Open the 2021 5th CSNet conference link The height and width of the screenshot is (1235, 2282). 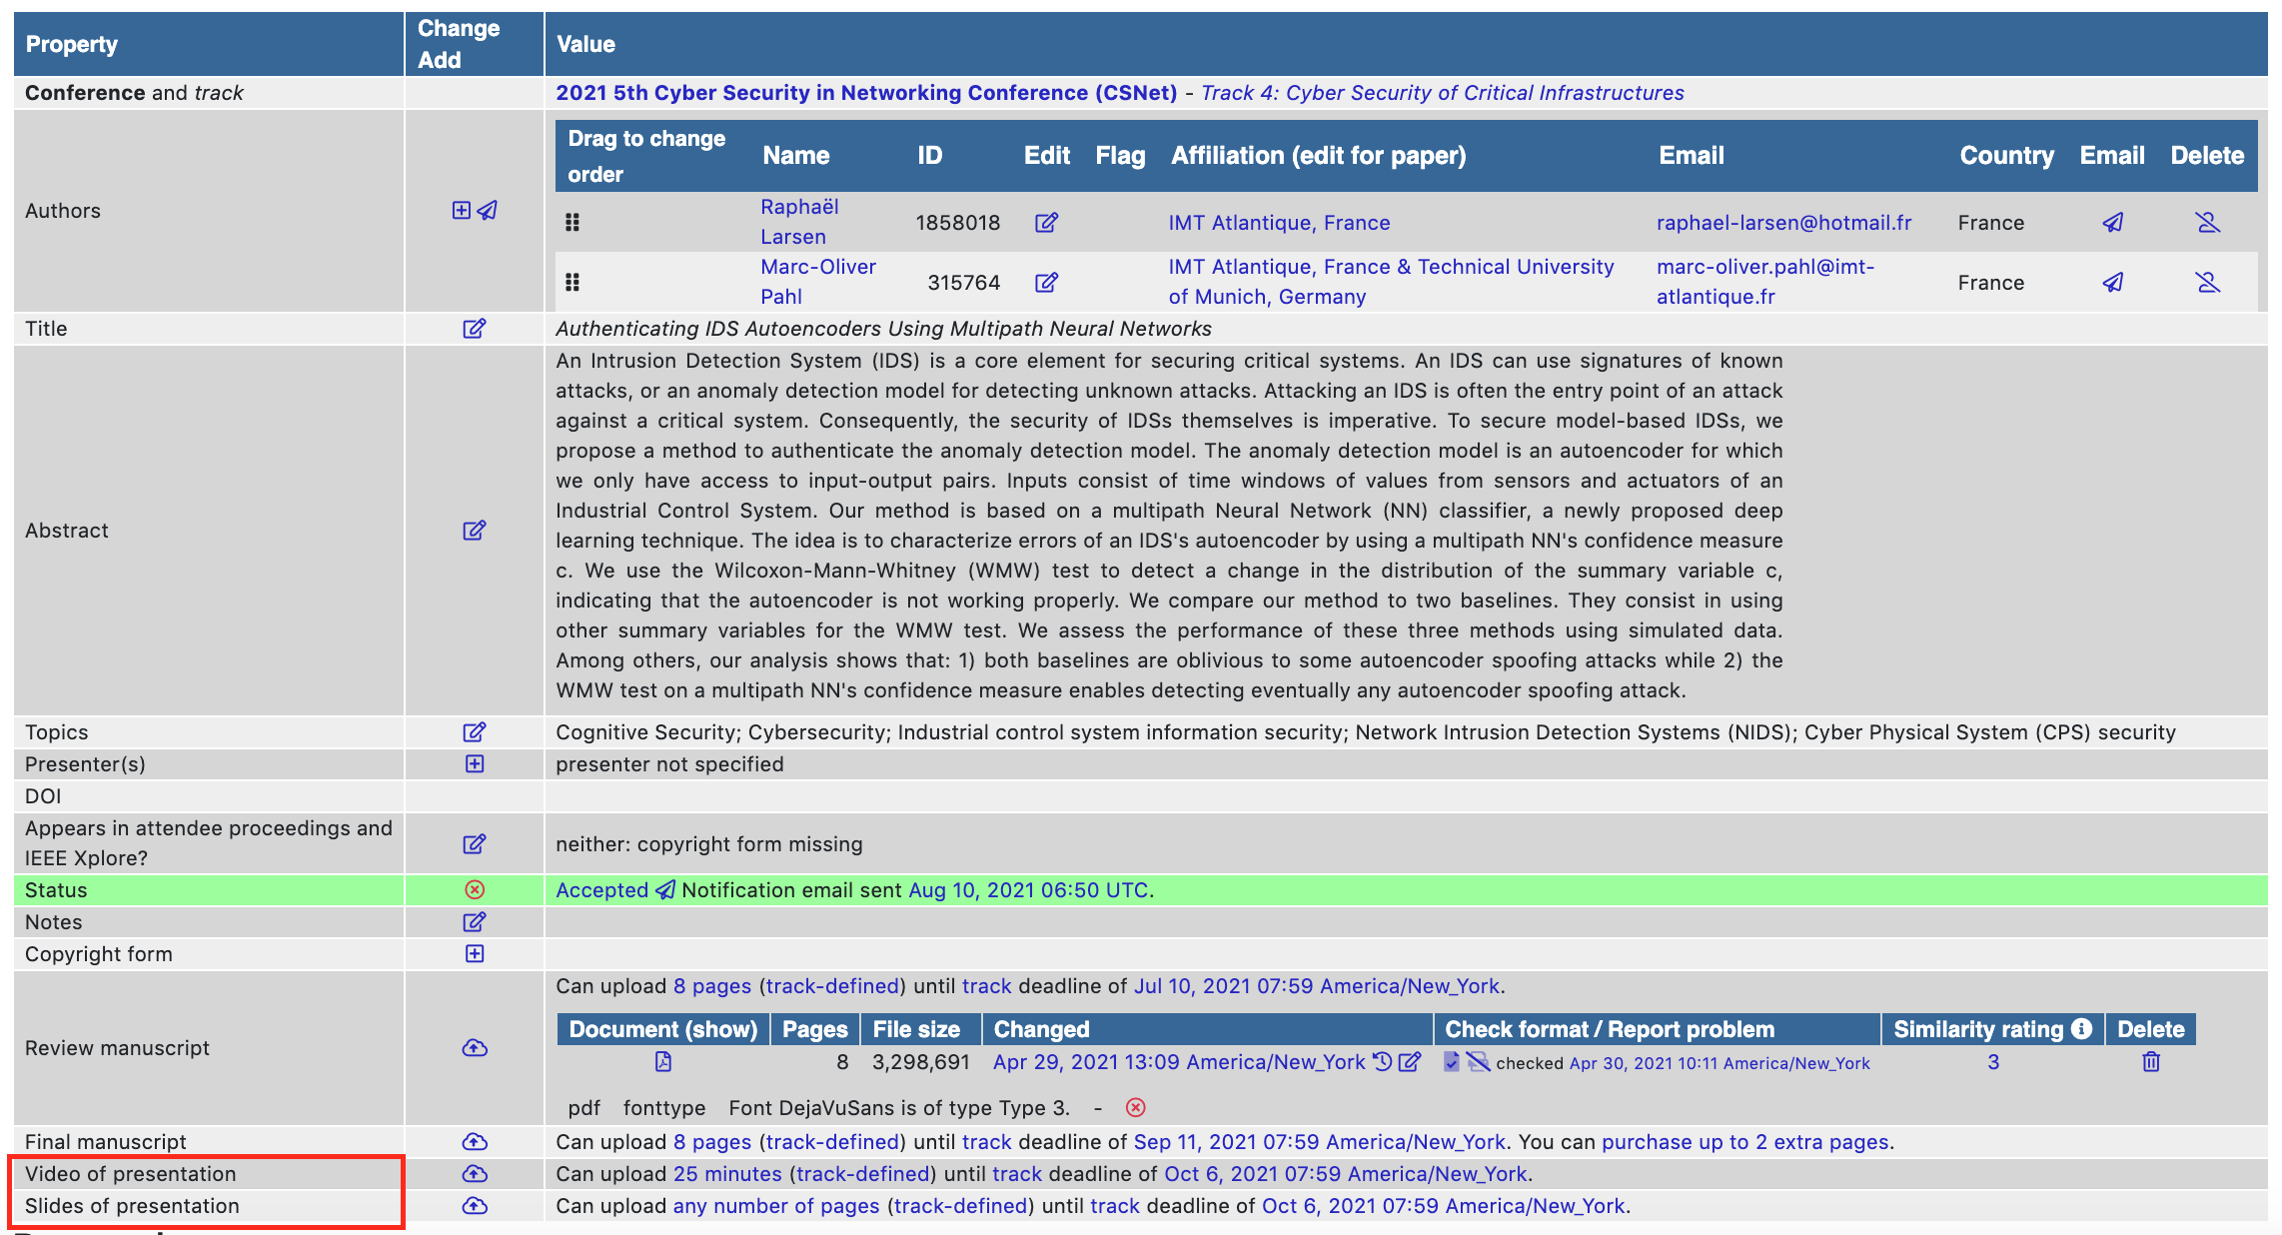click(866, 92)
